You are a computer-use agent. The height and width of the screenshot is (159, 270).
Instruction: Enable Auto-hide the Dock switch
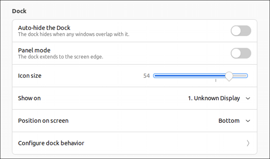[x=241, y=31]
